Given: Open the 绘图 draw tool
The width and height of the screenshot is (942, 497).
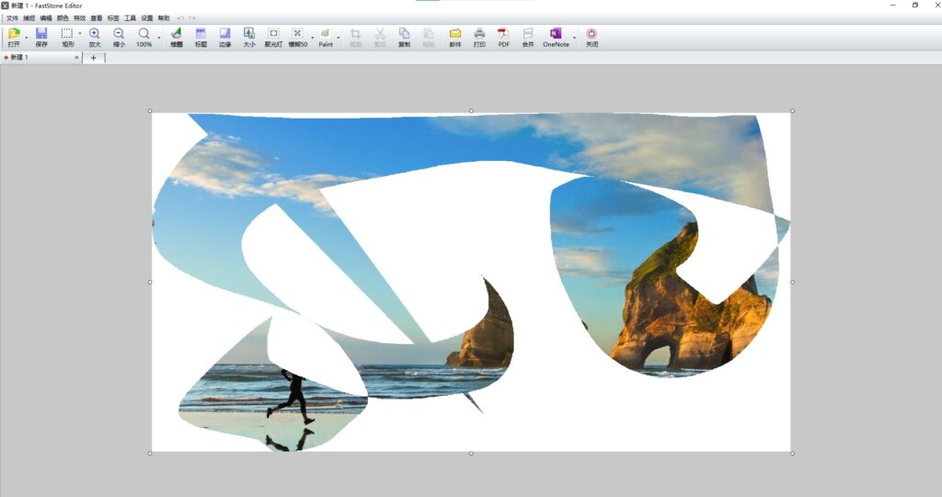Looking at the screenshot, I should (176, 37).
